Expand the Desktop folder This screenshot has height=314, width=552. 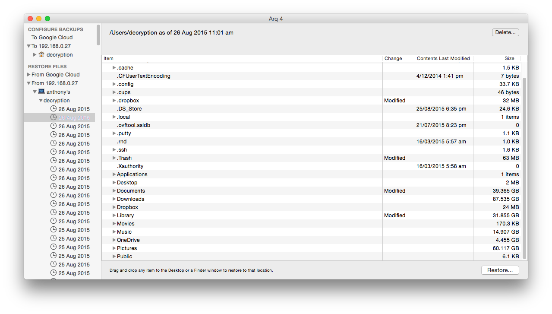(x=114, y=183)
